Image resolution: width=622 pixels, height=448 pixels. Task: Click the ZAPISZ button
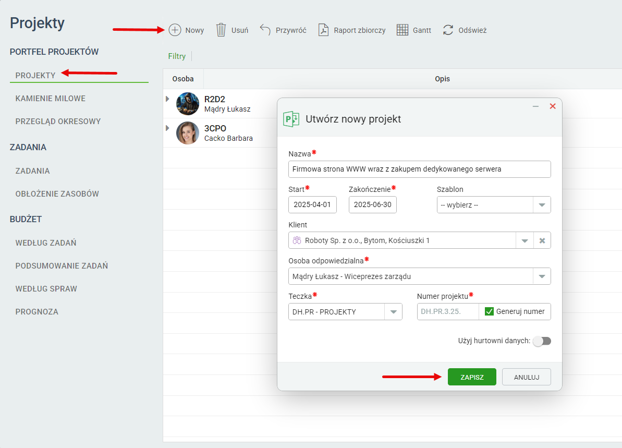472,377
